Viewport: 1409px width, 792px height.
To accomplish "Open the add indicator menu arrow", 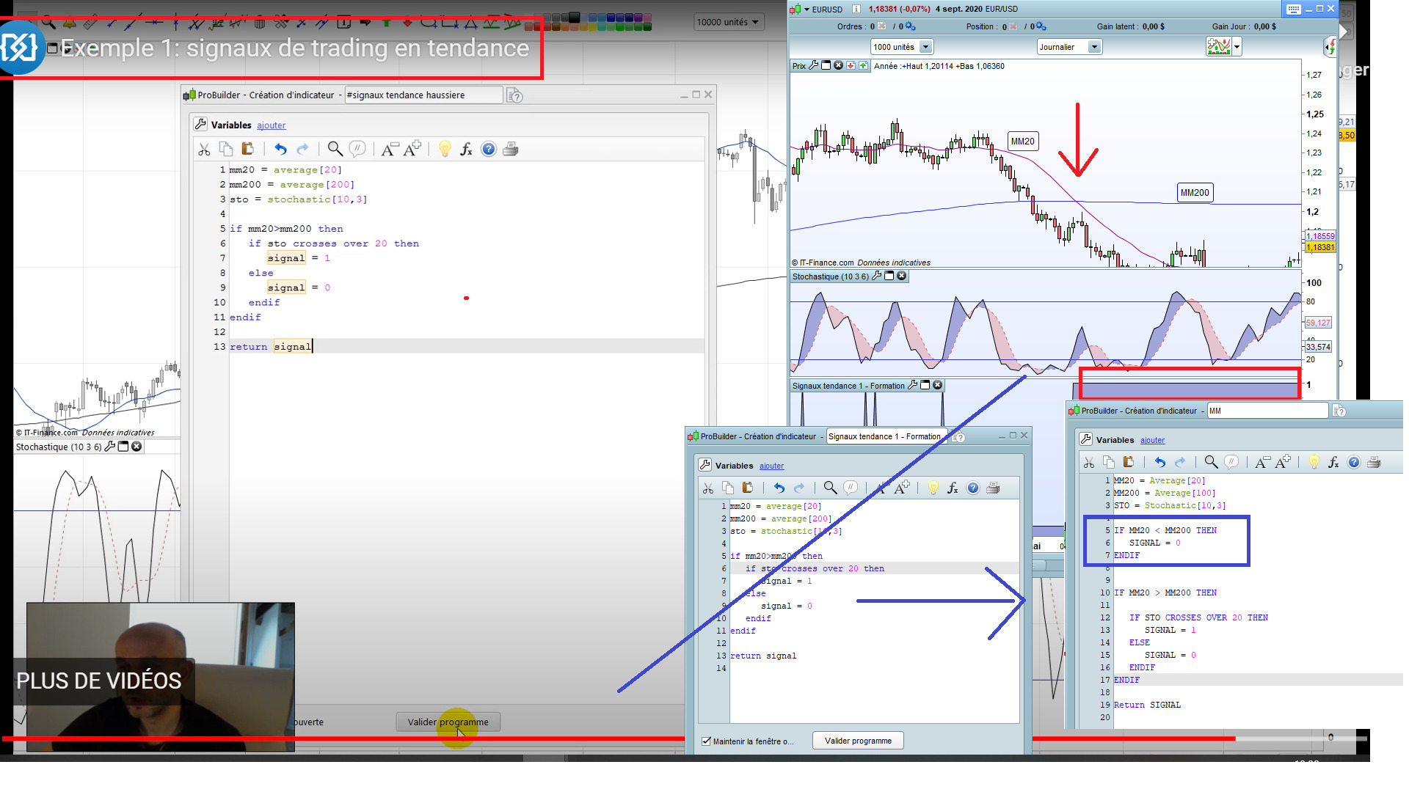I will [x=1237, y=47].
